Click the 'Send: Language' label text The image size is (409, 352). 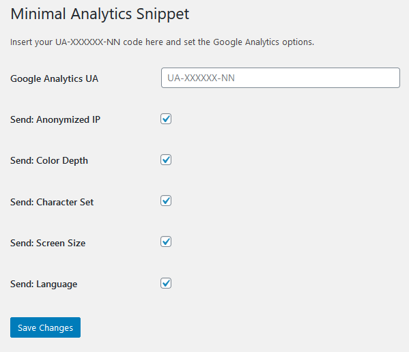coord(44,284)
